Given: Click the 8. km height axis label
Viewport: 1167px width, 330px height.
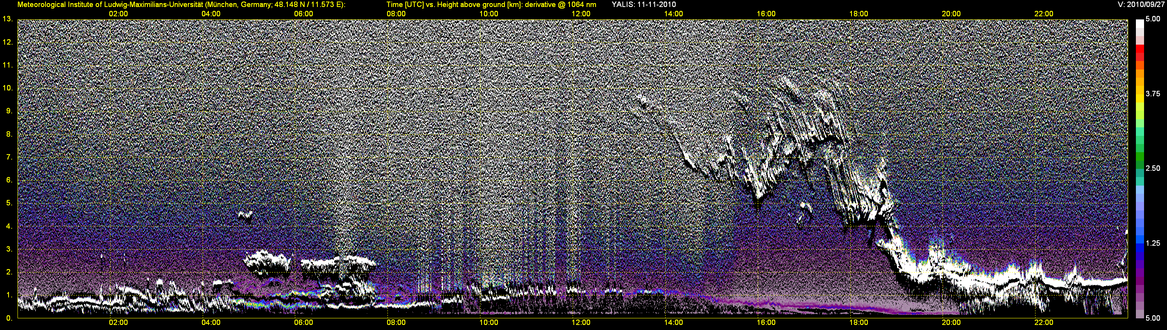Looking at the screenshot, I should pos(9,134).
